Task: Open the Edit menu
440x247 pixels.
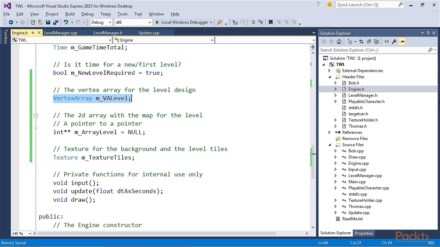Action: 20,14
